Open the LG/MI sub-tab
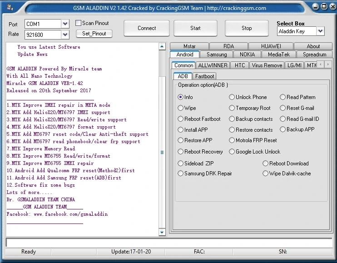The width and height of the screenshot is (337, 263). pyautogui.click(x=294, y=65)
